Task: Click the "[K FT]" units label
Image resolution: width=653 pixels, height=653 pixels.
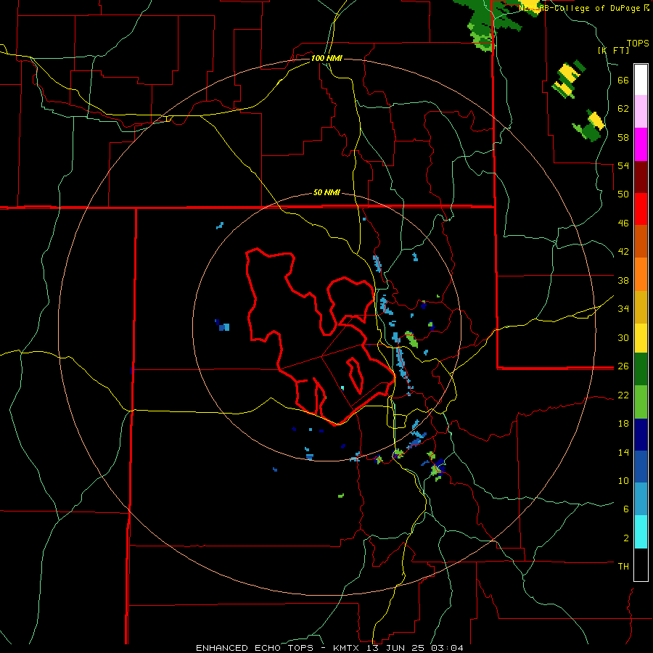Action: click(613, 50)
